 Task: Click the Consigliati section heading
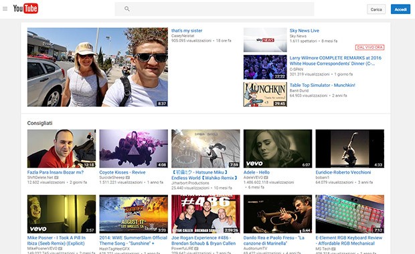(39, 123)
